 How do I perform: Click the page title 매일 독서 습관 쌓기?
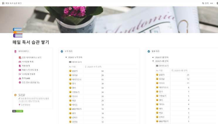click(31, 42)
